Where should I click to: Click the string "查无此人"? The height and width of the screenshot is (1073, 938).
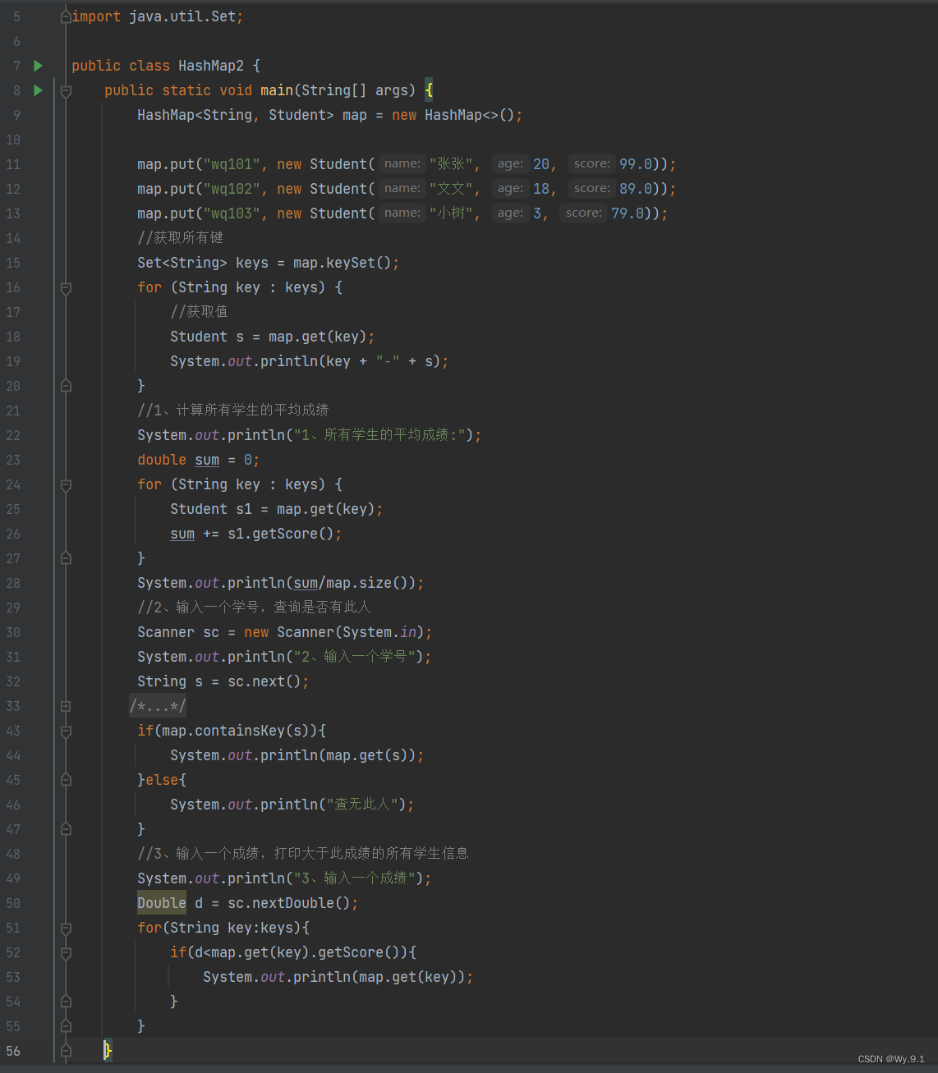point(363,805)
